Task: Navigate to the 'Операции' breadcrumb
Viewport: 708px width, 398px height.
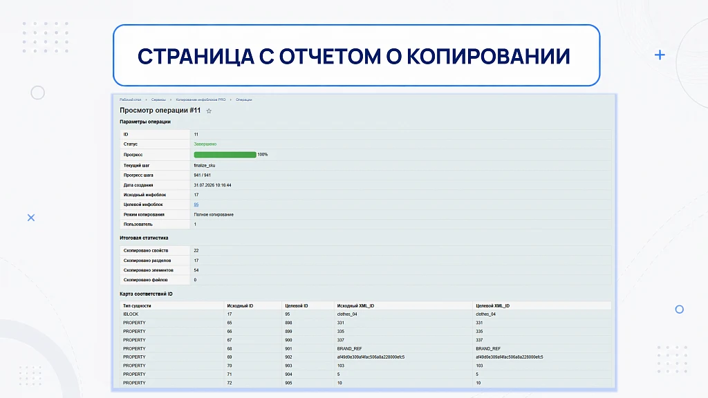Action: [244, 99]
